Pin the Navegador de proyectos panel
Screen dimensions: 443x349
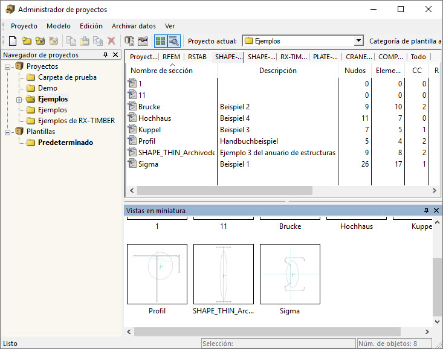[105, 55]
